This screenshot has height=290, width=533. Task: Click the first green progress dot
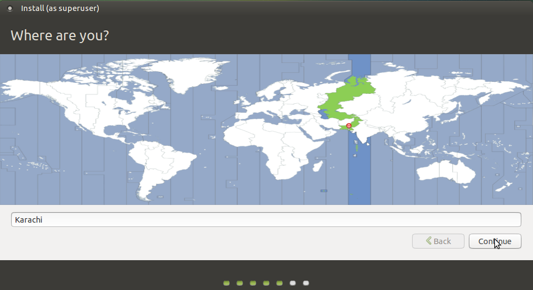[x=226, y=283]
